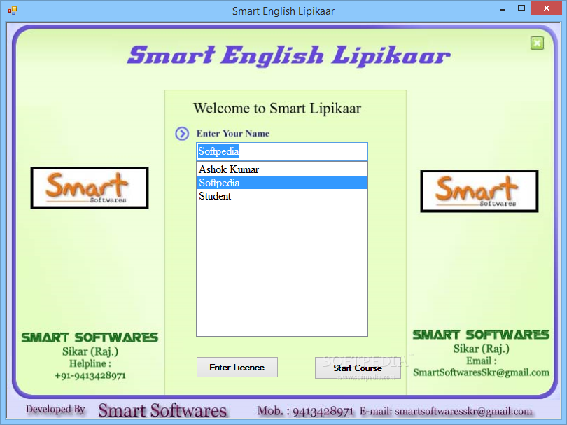
Task: Click the left Smart Softwares logo
Action: click(90, 188)
